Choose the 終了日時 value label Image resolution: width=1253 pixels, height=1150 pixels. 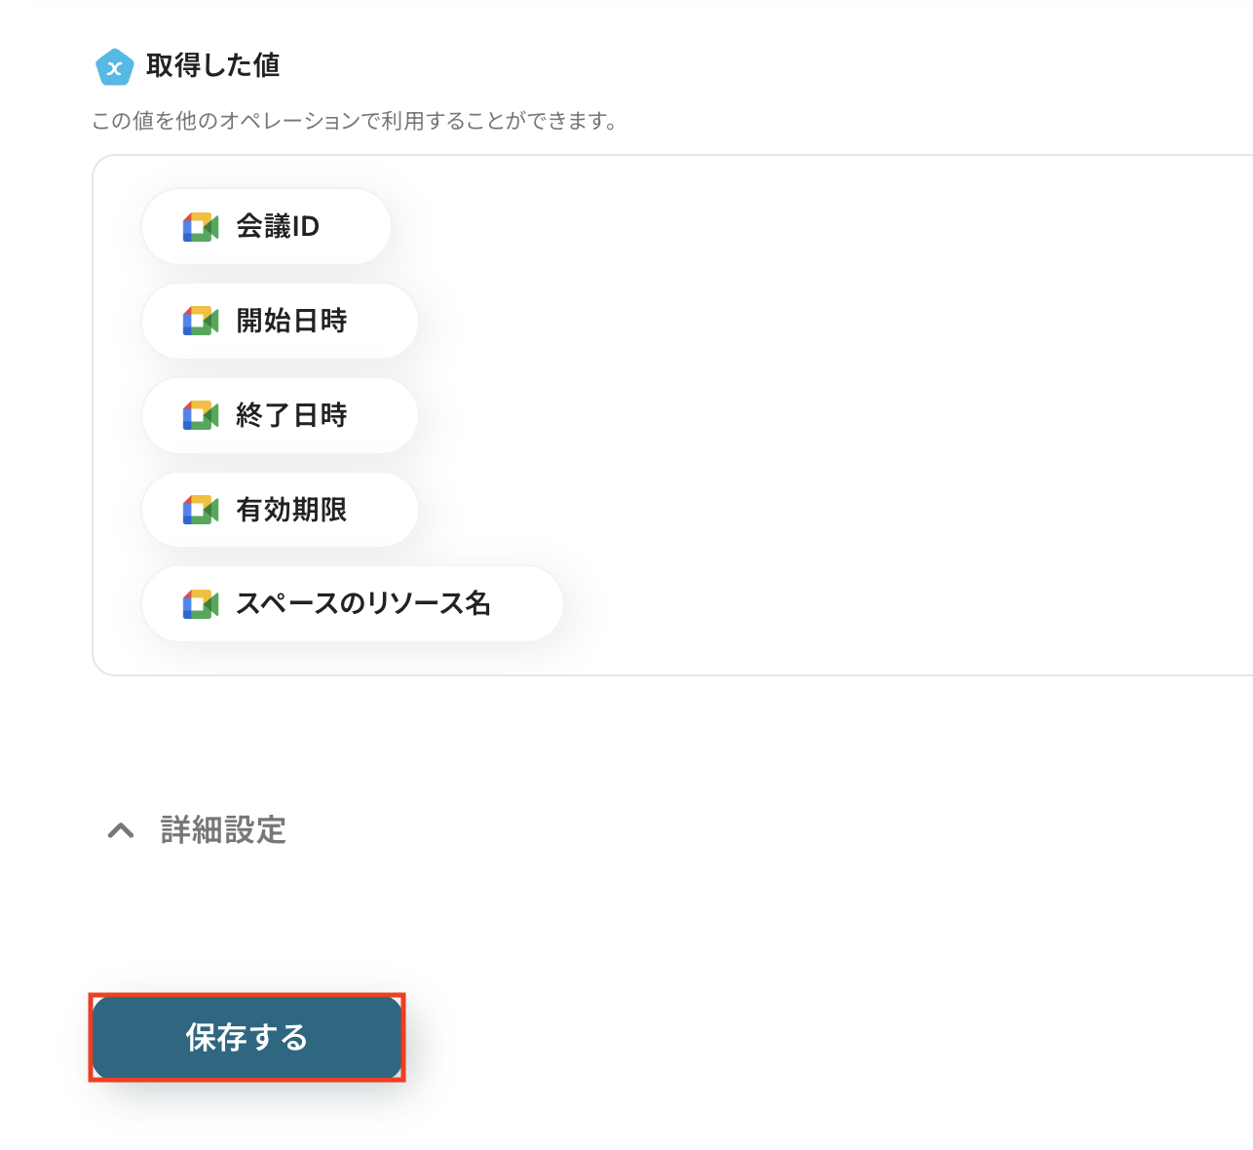[291, 416]
